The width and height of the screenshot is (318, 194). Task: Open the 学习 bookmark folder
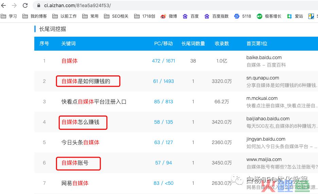coord(9,16)
